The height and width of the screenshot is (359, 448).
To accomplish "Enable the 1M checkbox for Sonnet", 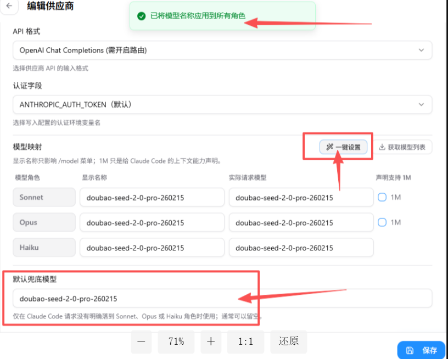I will pos(382,197).
